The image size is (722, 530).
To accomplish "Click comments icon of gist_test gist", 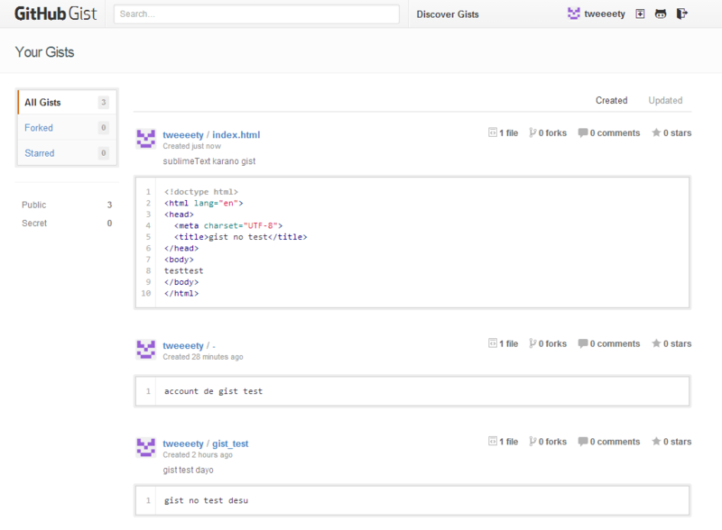I will coord(583,441).
